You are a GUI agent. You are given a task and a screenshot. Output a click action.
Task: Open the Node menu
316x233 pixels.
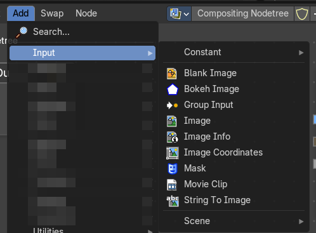pos(86,13)
